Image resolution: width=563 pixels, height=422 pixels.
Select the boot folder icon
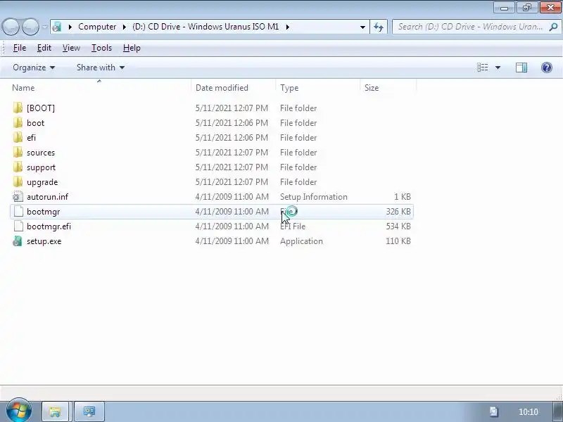point(18,122)
